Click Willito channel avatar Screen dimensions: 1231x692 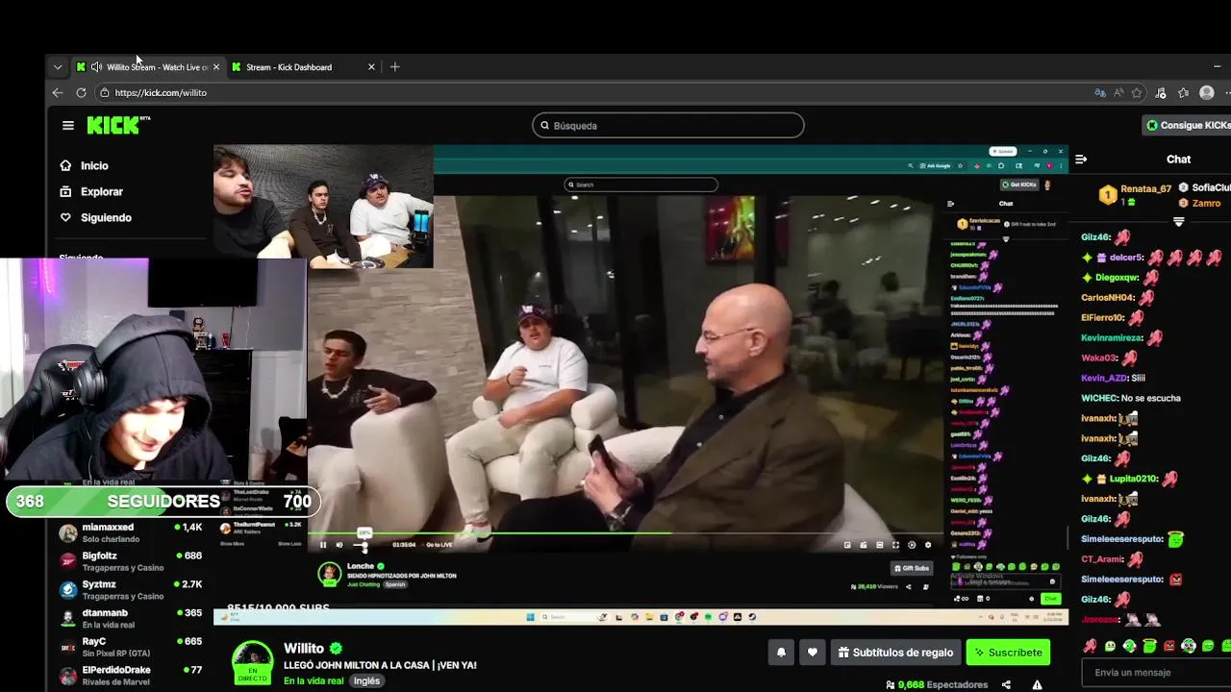(x=252, y=662)
